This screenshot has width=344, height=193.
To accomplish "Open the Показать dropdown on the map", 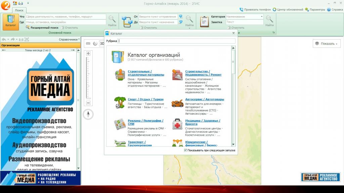I will coord(327,44).
